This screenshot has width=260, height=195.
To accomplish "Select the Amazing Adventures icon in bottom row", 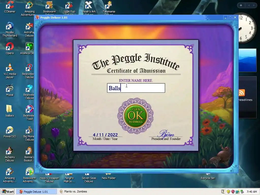I will (10, 175).
